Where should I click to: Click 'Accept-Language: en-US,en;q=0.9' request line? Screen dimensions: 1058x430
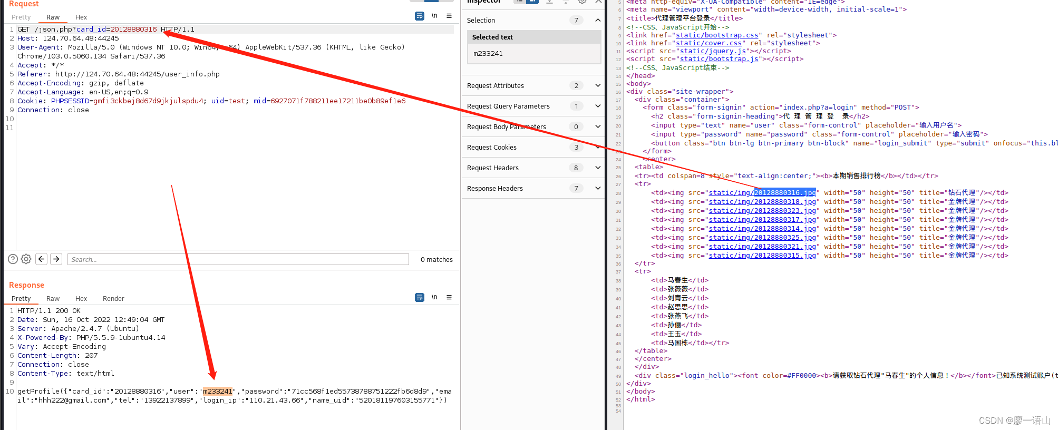point(83,92)
